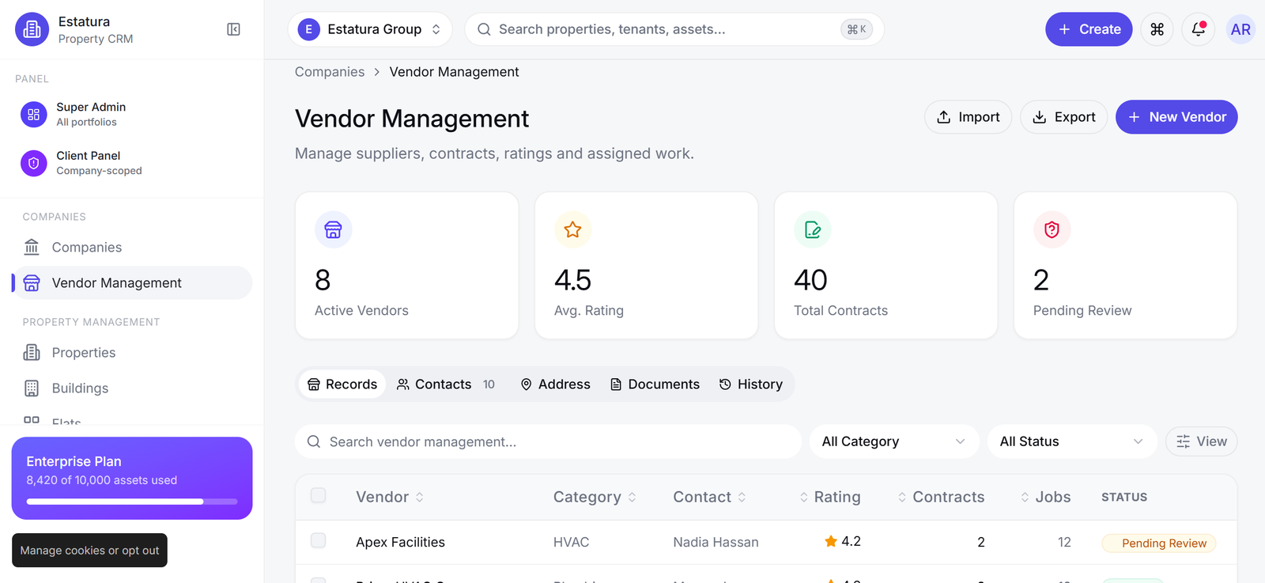This screenshot has width=1265, height=583.
Task: Open the notifications bell
Action: point(1199,29)
